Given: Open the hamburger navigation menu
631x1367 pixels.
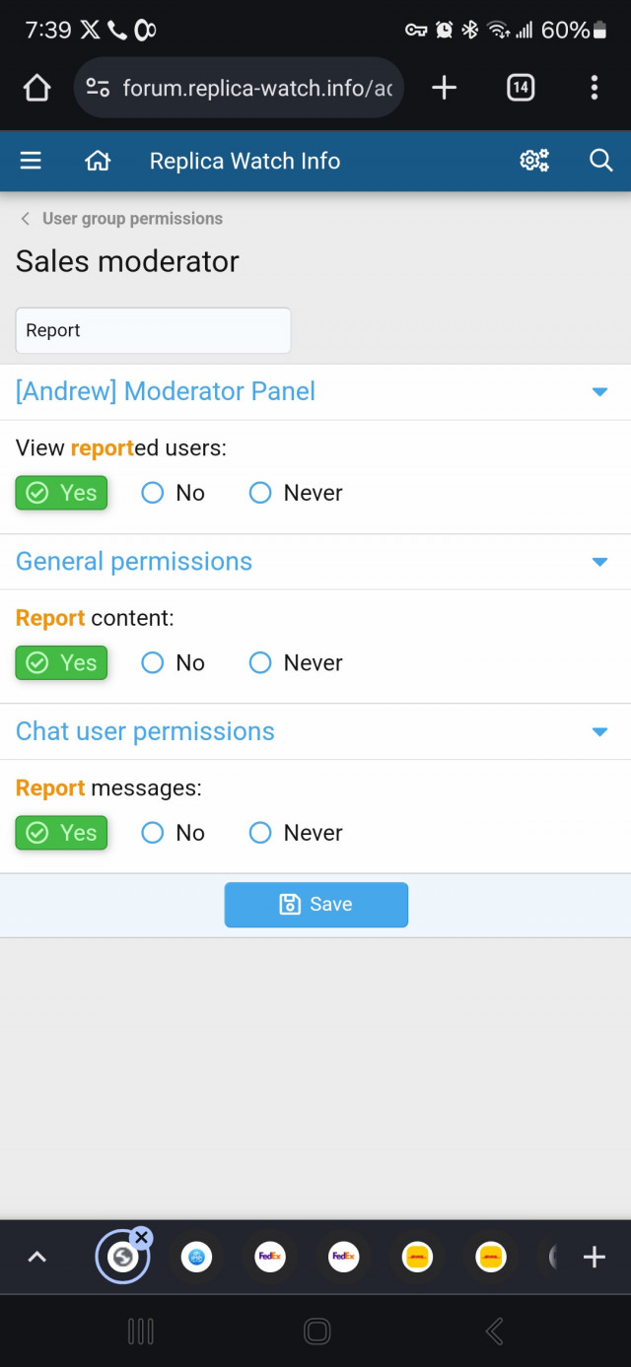Looking at the screenshot, I should coord(31,161).
